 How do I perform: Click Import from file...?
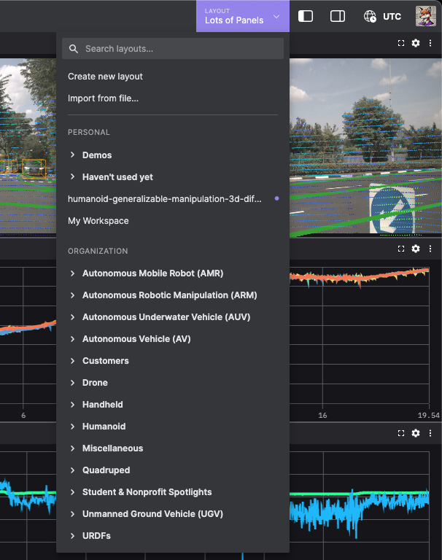click(x=103, y=98)
